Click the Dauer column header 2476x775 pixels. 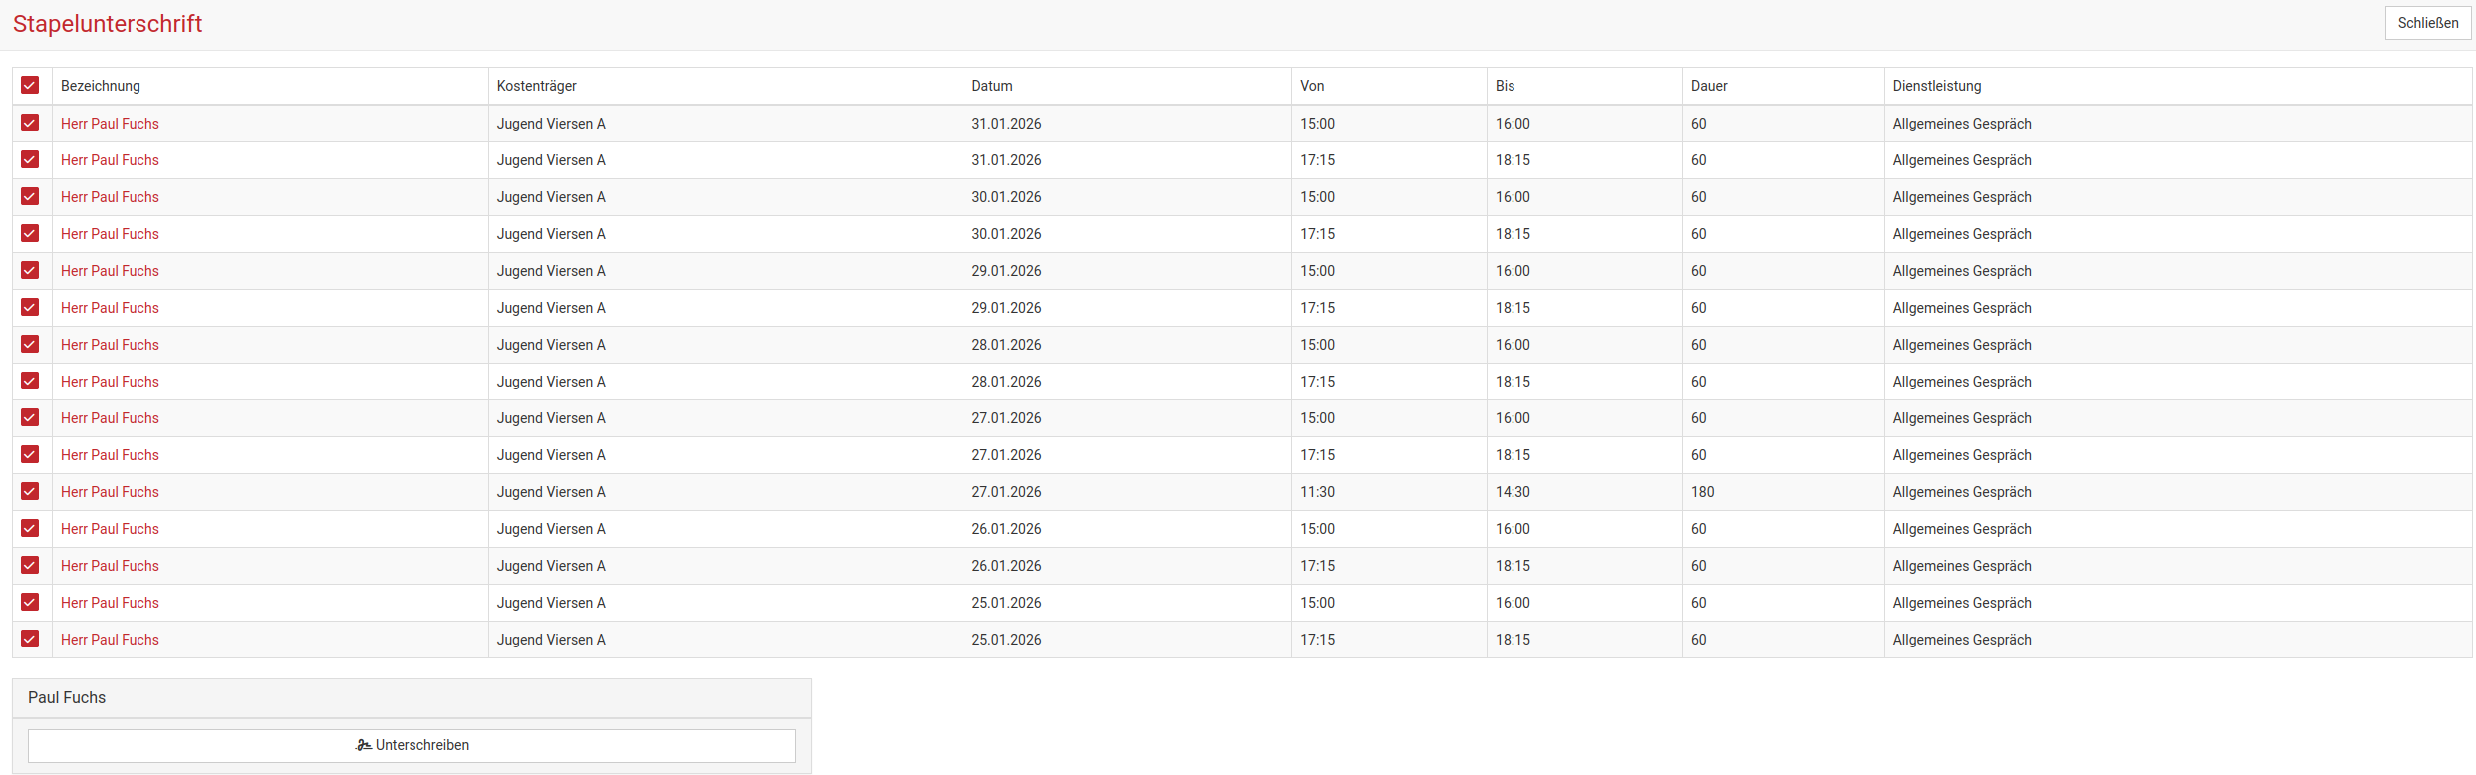pyautogui.click(x=1709, y=86)
